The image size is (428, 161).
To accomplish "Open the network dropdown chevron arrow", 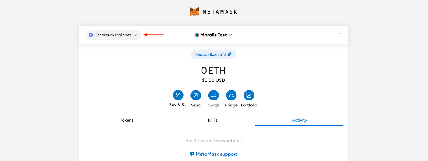I will point(135,35).
